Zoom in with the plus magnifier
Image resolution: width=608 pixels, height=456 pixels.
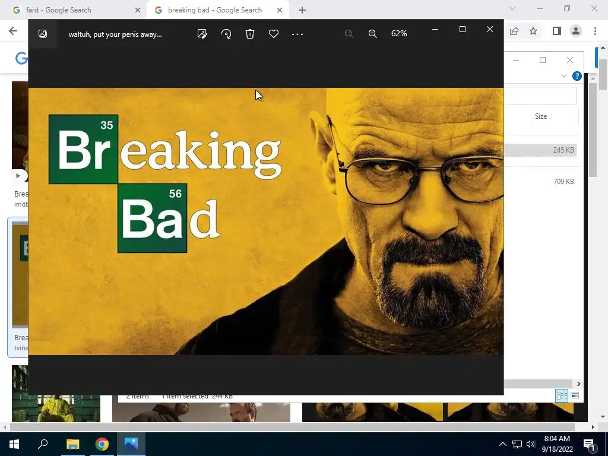click(373, 34)
